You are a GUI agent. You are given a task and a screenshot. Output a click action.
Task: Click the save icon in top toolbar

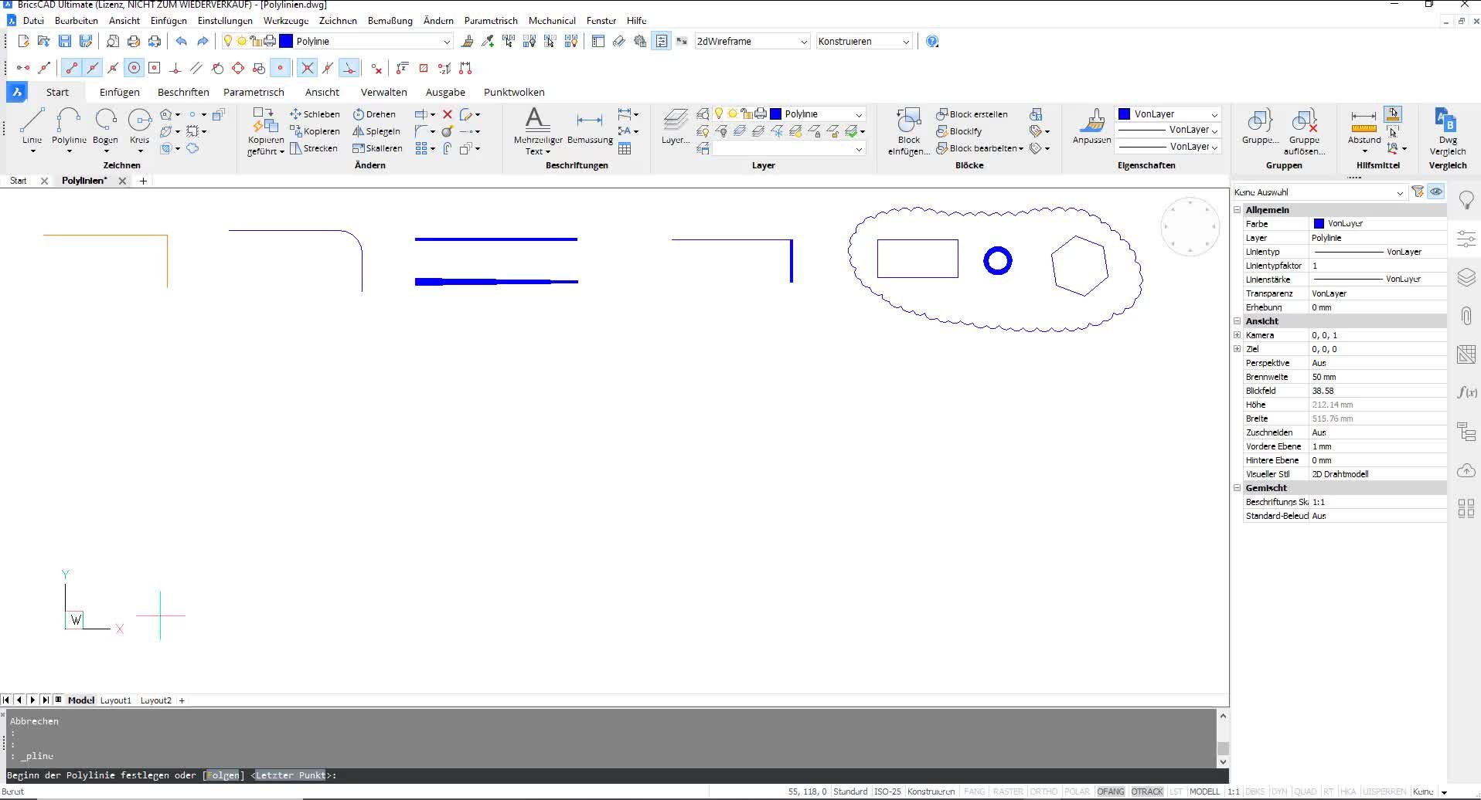click(65, 42)
